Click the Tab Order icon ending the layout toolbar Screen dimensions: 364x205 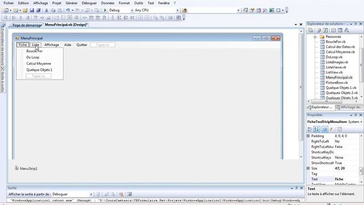click(x=178, y=18)
